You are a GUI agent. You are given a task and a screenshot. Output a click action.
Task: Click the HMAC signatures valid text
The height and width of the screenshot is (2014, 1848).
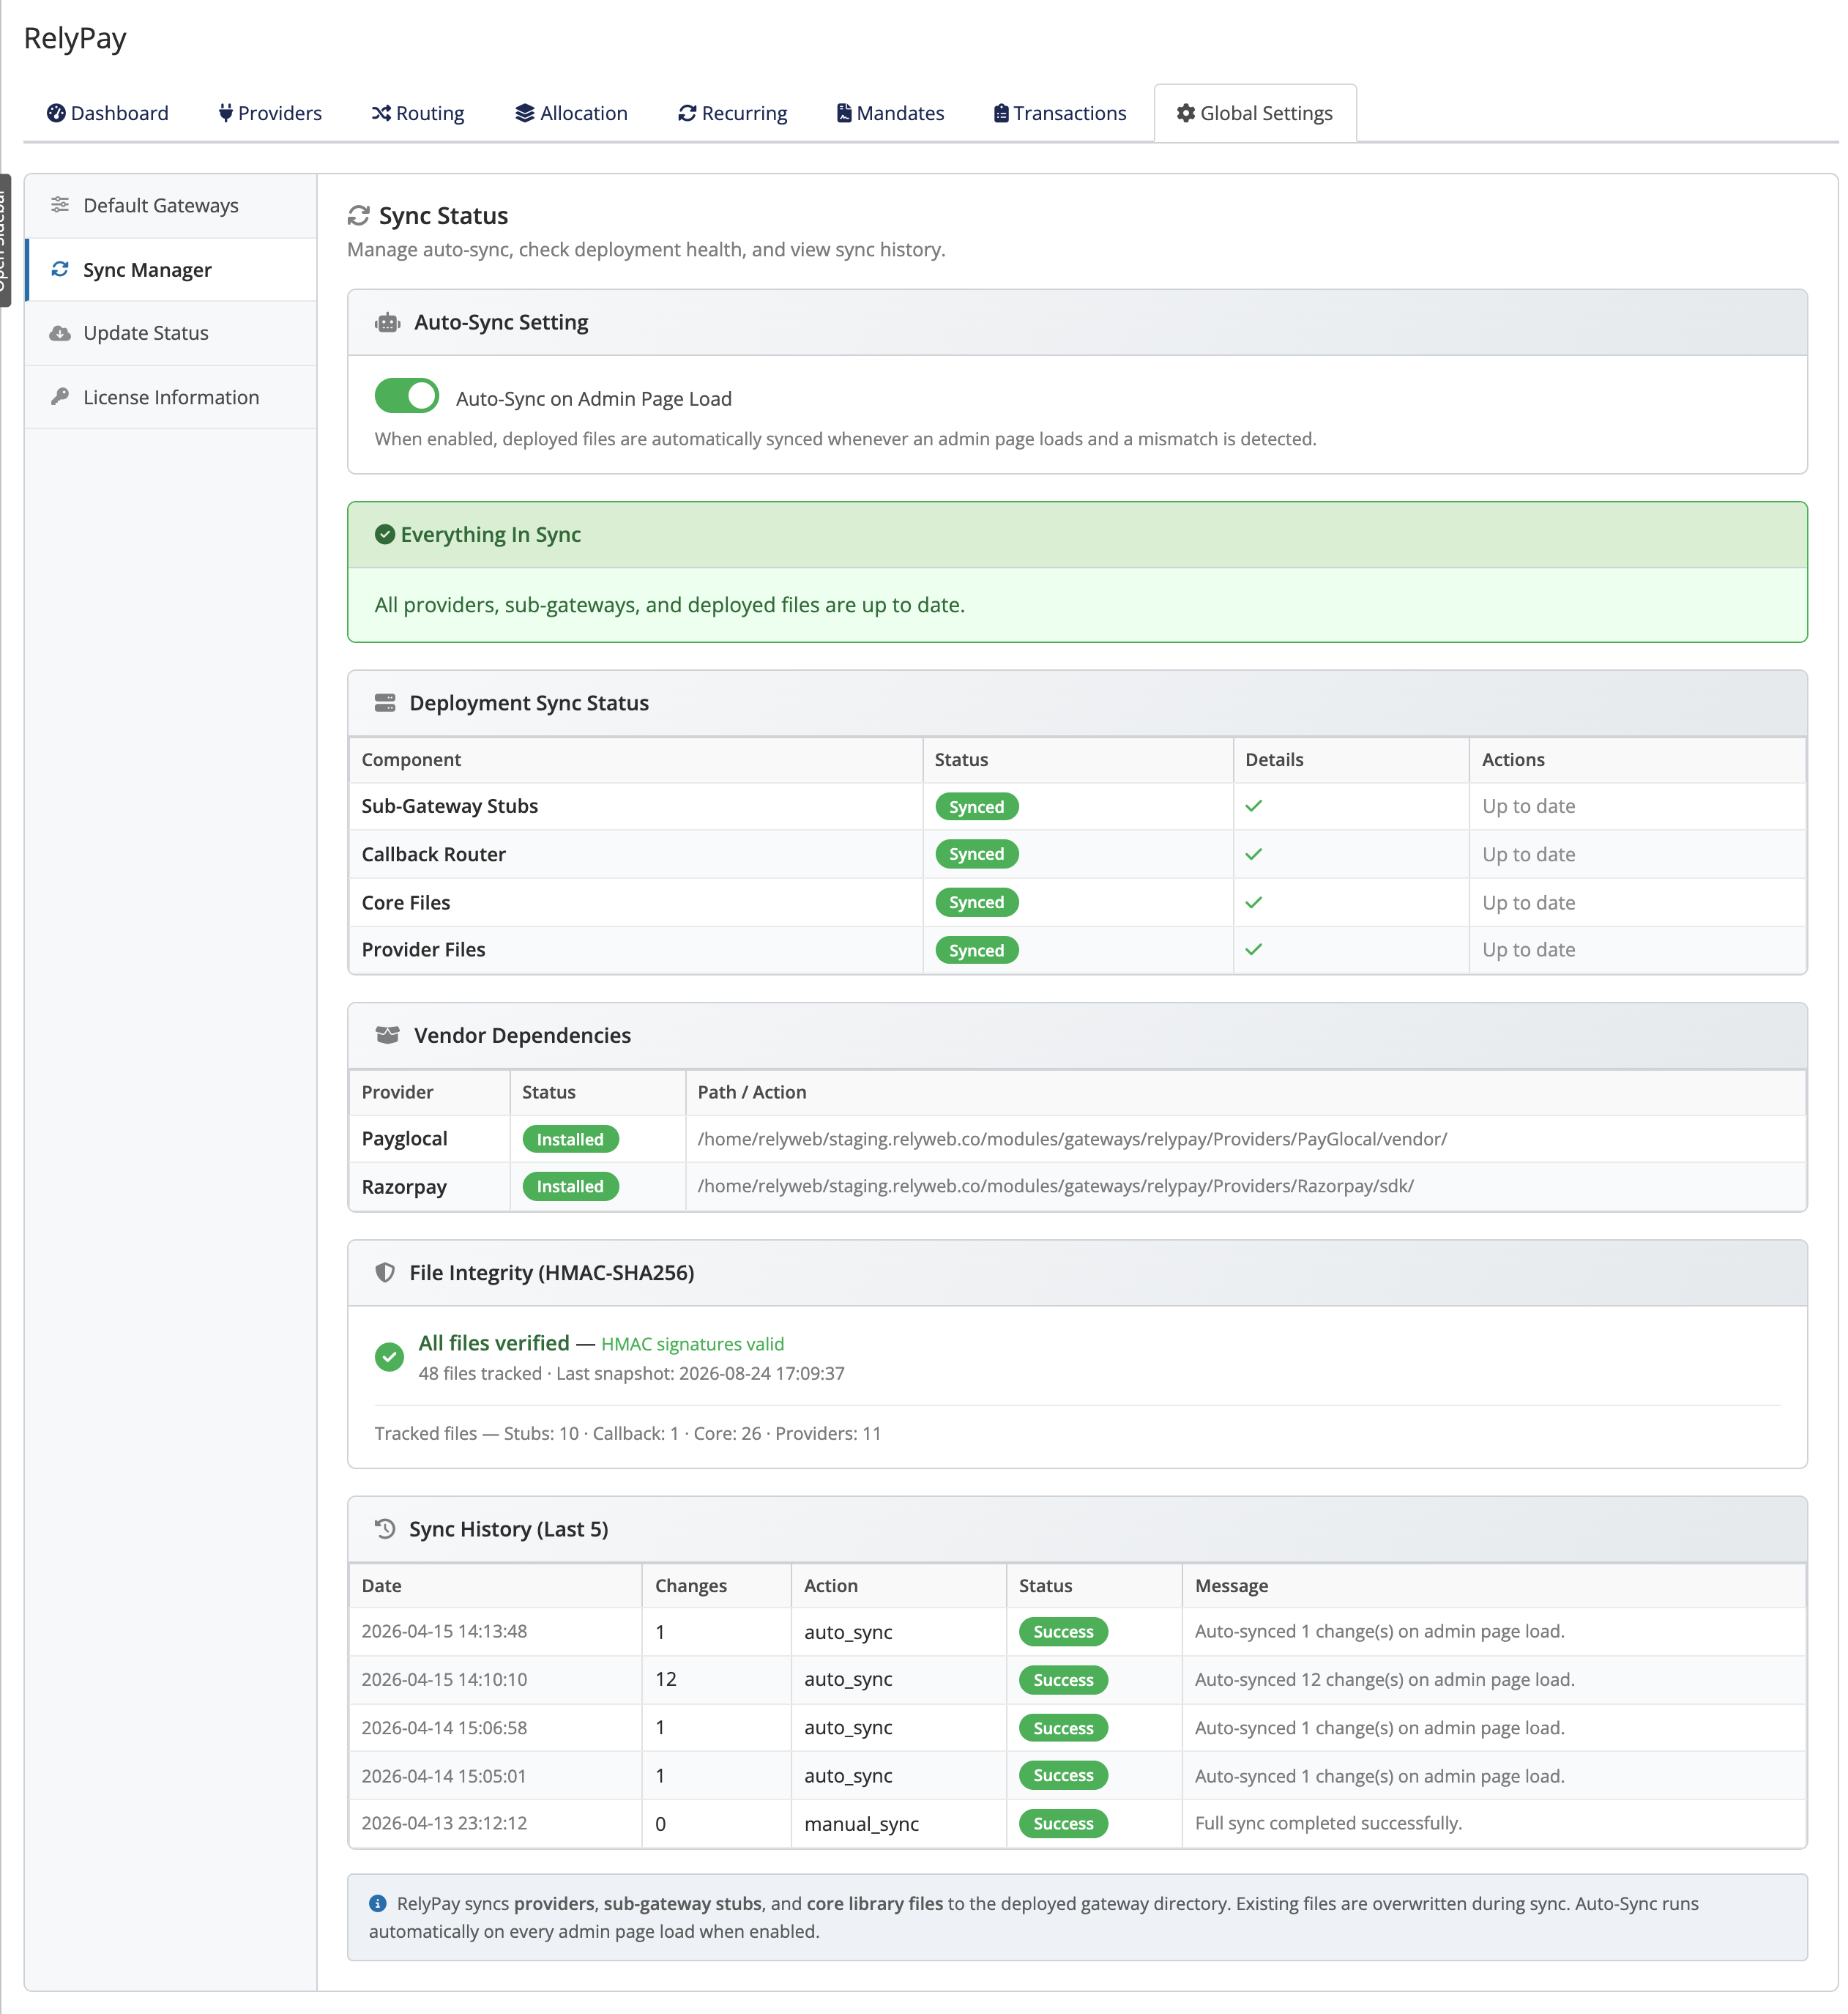point(692,1344)
